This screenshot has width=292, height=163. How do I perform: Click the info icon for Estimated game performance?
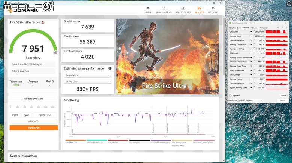coord(110,68)
